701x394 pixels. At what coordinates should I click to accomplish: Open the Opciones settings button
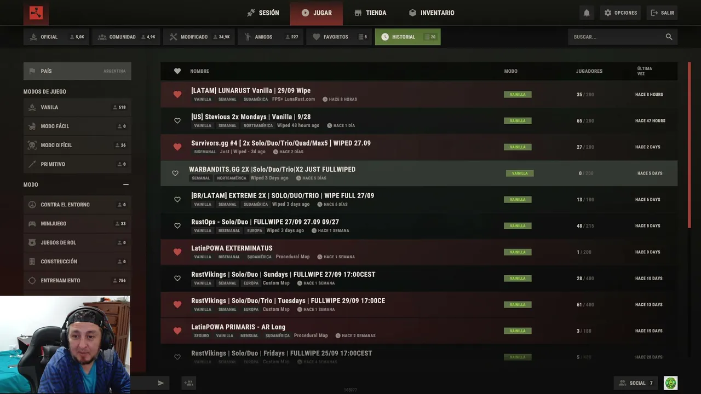click(x=620, y=13)
